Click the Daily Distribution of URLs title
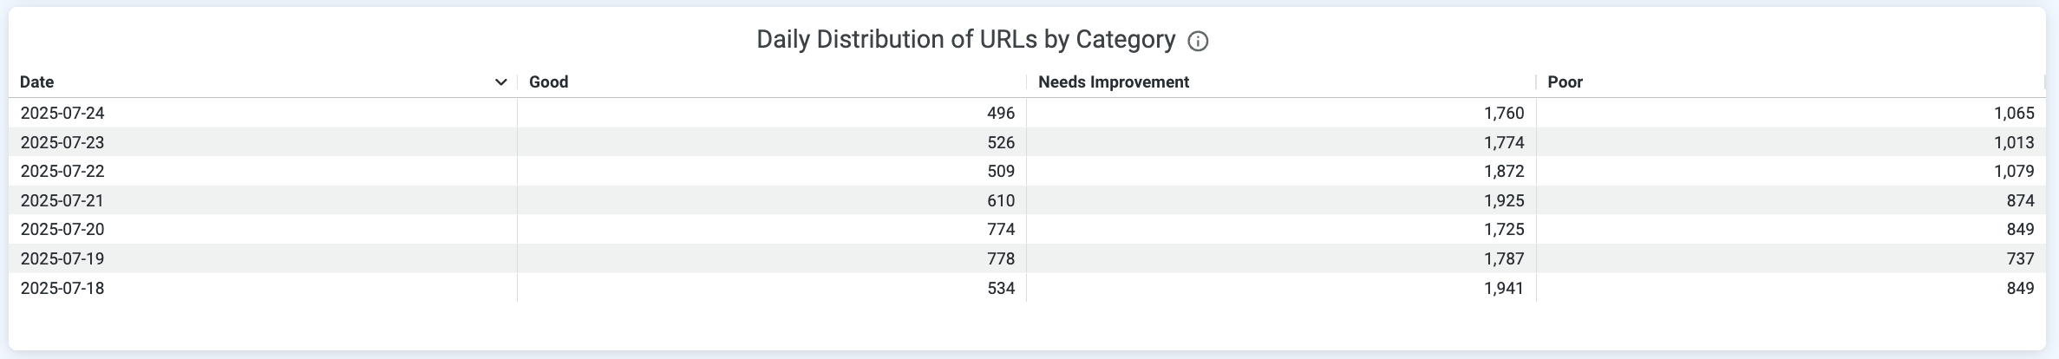The height and width of the screenshot is (359, 2059). pyautogui.click(x=965, y=40)
